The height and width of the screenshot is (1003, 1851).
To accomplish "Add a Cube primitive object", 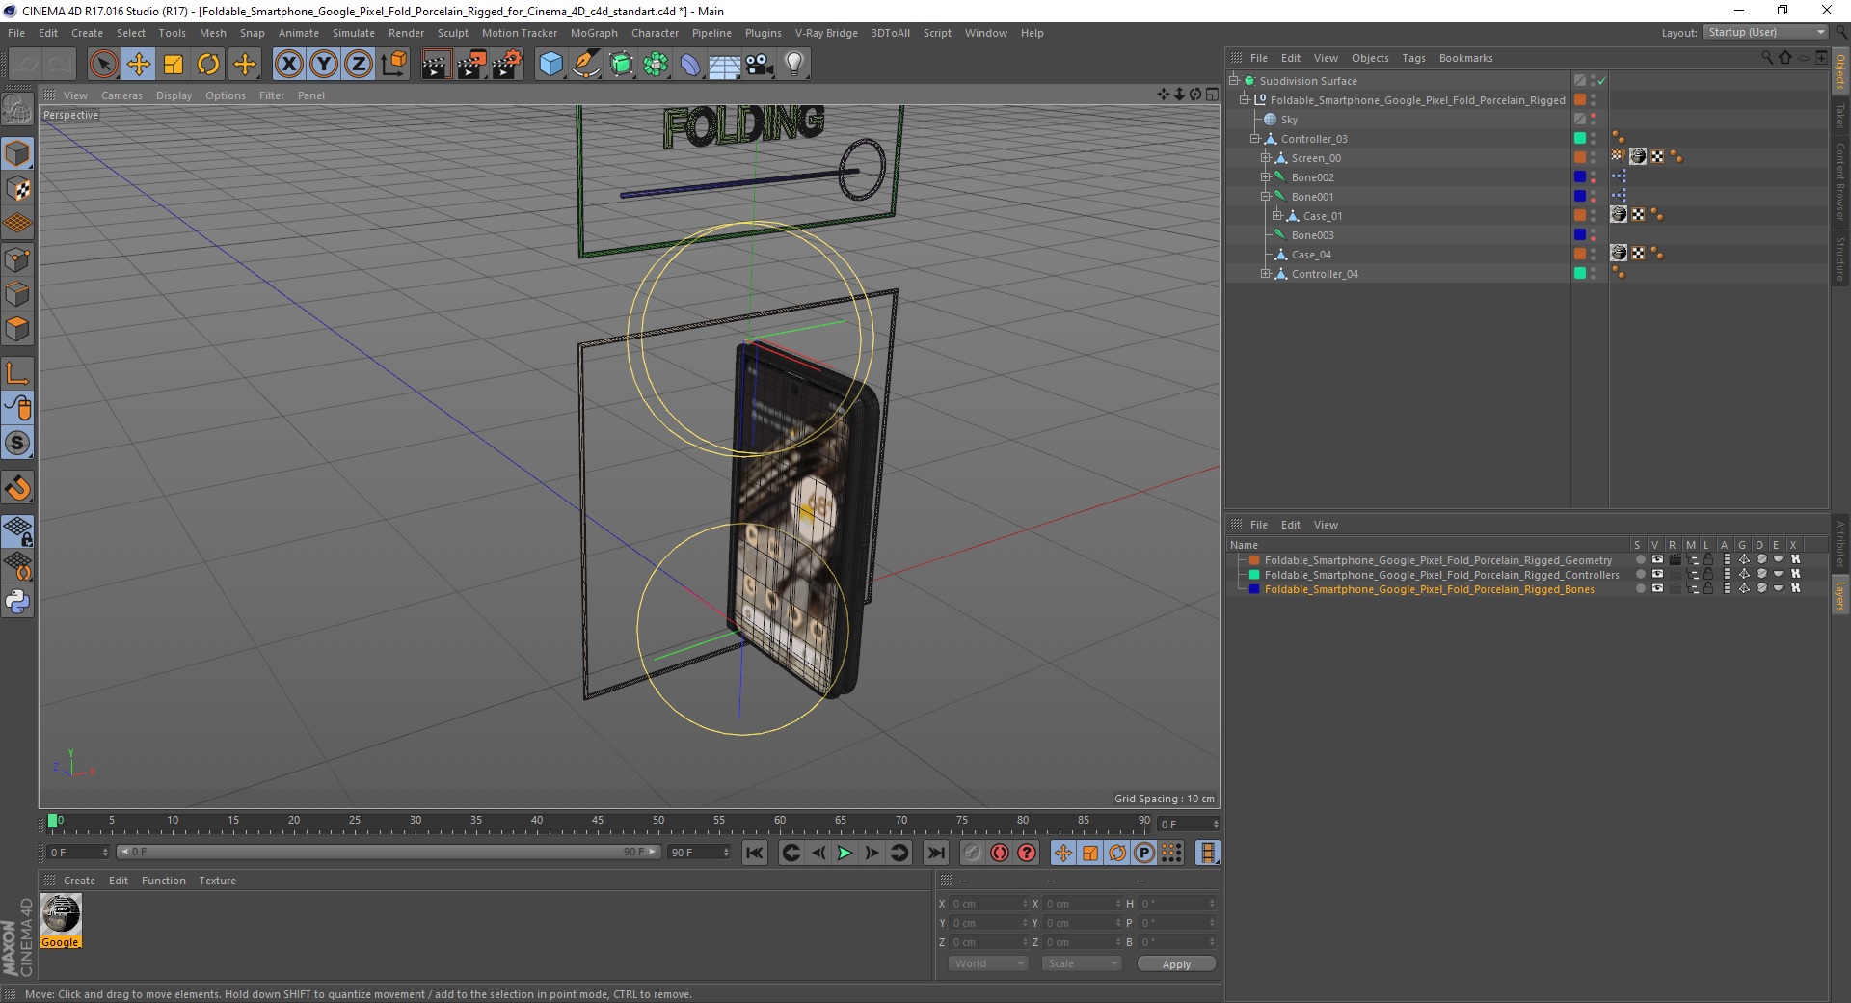I will click(x=550, y=65).
